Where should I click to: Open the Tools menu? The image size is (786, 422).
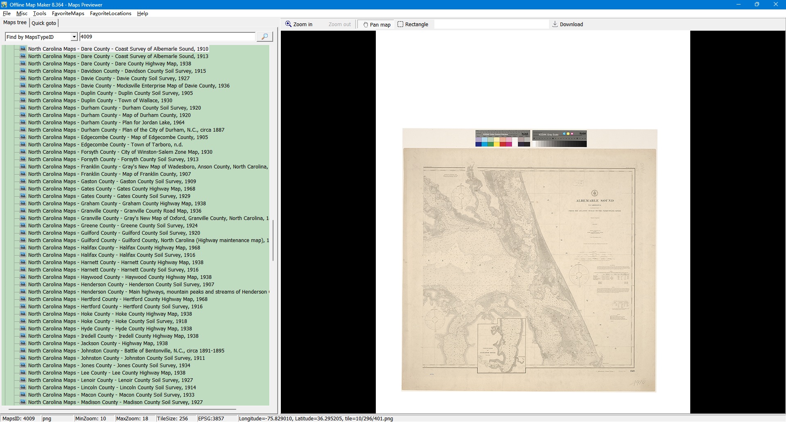[x=39, y=13]
